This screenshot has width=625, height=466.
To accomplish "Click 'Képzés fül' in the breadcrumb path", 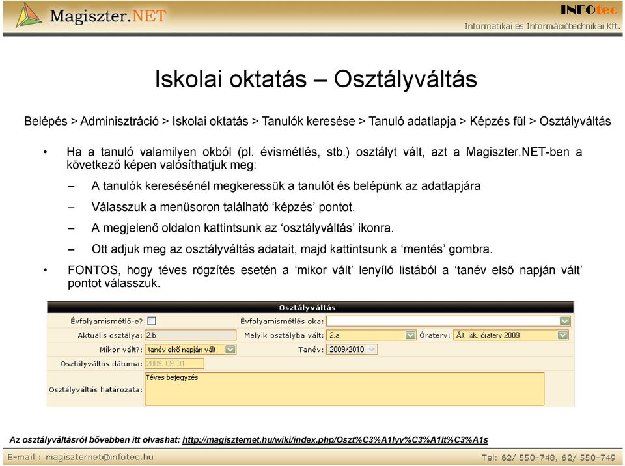I will tap(497, 121).
